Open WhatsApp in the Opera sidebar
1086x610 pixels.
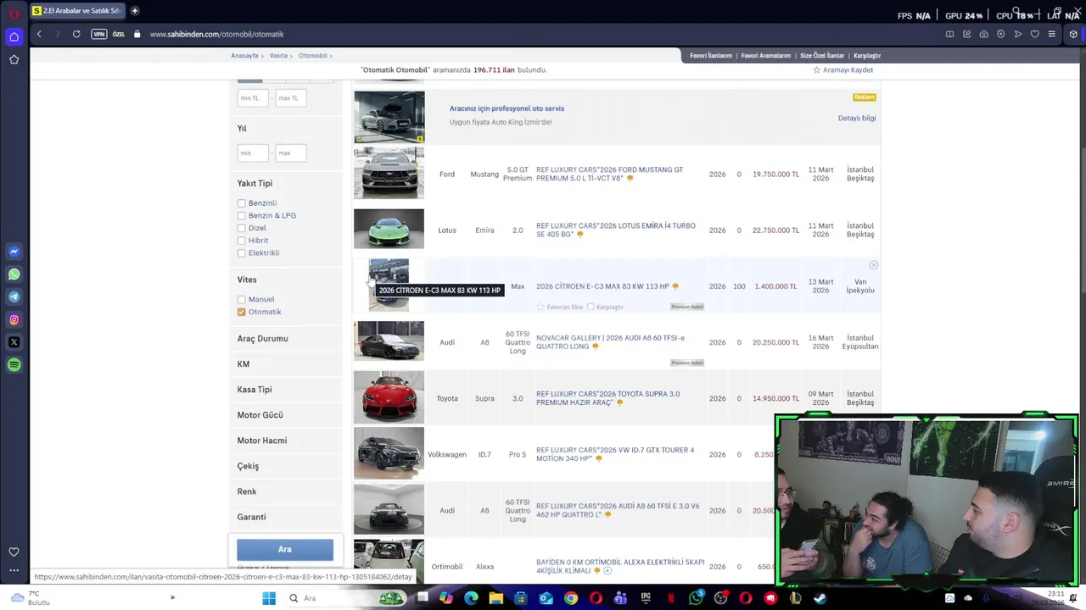click(x=14, y=274)
